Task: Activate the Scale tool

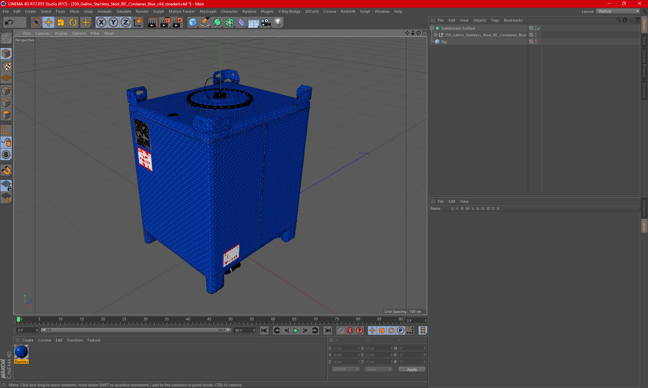Action: [x=61, y=22]
